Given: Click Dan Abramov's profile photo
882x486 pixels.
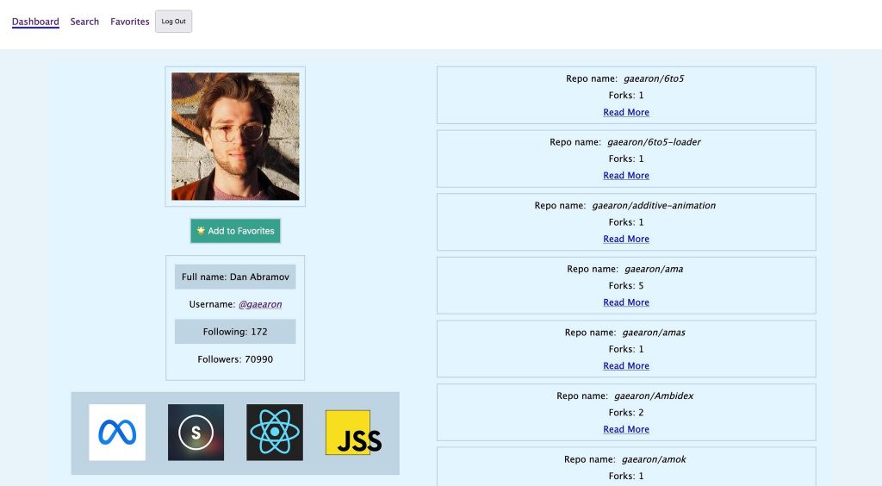Looking at the screenshot, I should pyautogui.click(x=235, y=136).
